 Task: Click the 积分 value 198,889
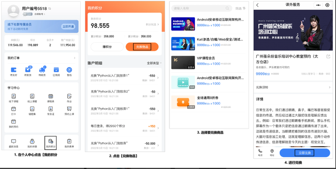33,45
